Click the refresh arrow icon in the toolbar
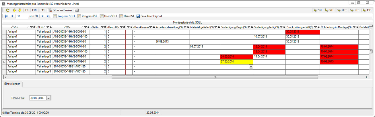375x117 pixels. point(8,10)
